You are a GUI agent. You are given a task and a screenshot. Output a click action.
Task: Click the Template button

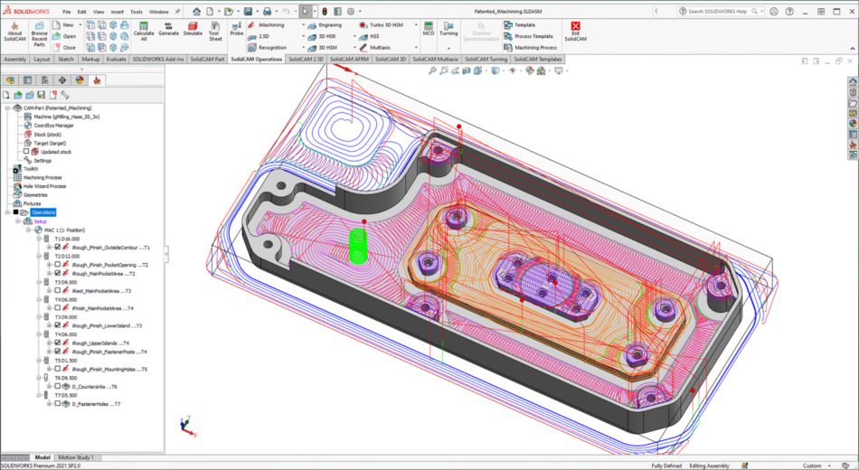519,25
